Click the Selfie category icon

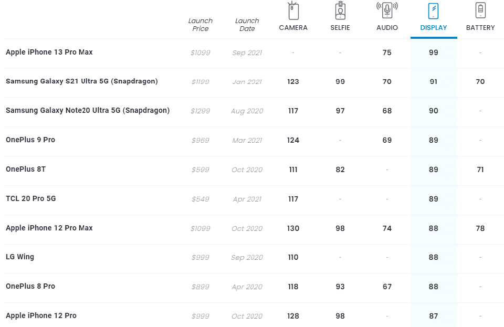tap(340, 10)
